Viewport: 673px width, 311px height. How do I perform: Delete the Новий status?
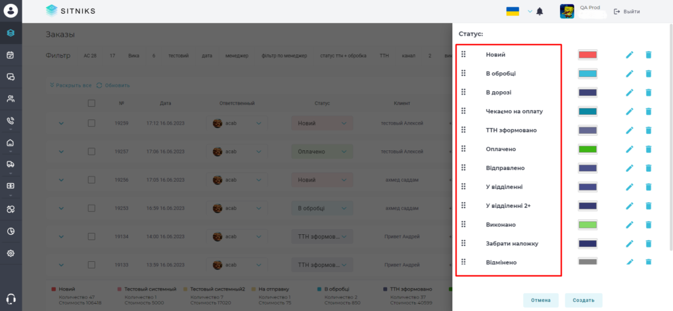tap(649, 55)
